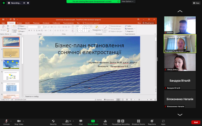This screenshot has height=126, width=202.
Task: Open Security options
Action: point(53,122)
